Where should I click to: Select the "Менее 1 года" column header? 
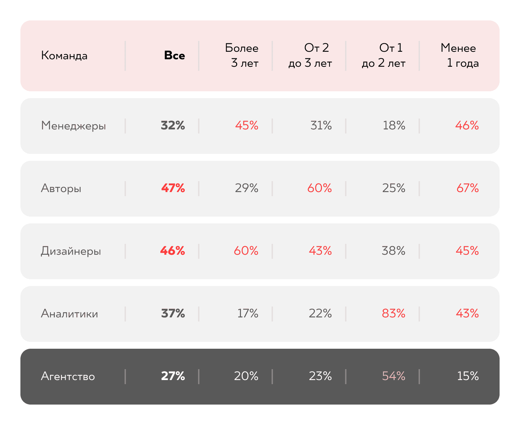coord(459,56)
